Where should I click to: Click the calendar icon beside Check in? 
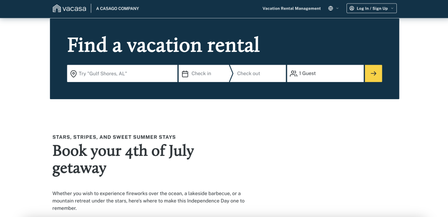[x=185, y=74]
